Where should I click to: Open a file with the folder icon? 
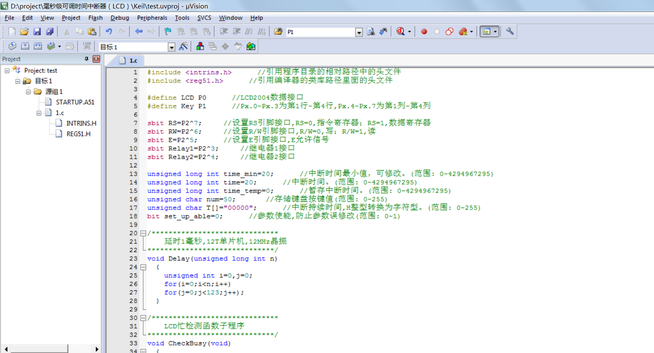click(x=24, y=31)
